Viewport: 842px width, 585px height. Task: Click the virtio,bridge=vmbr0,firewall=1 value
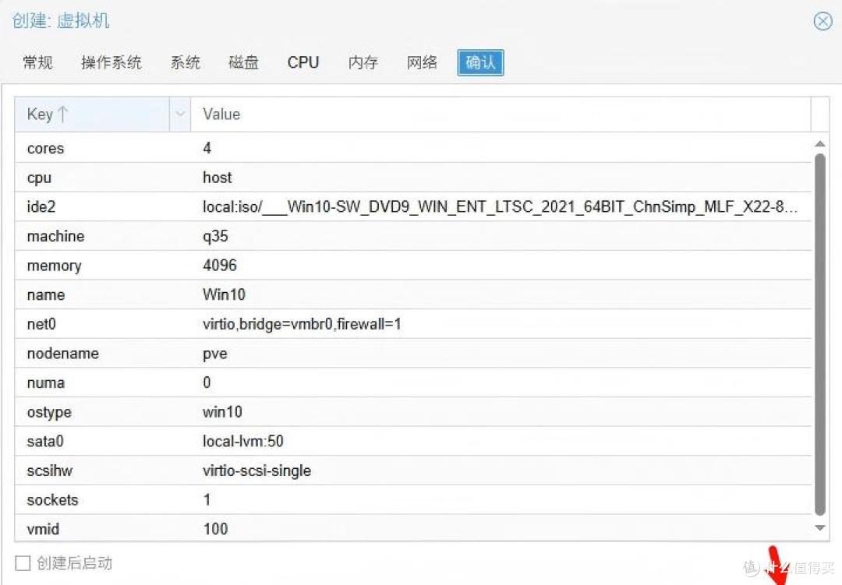(302, 324)
